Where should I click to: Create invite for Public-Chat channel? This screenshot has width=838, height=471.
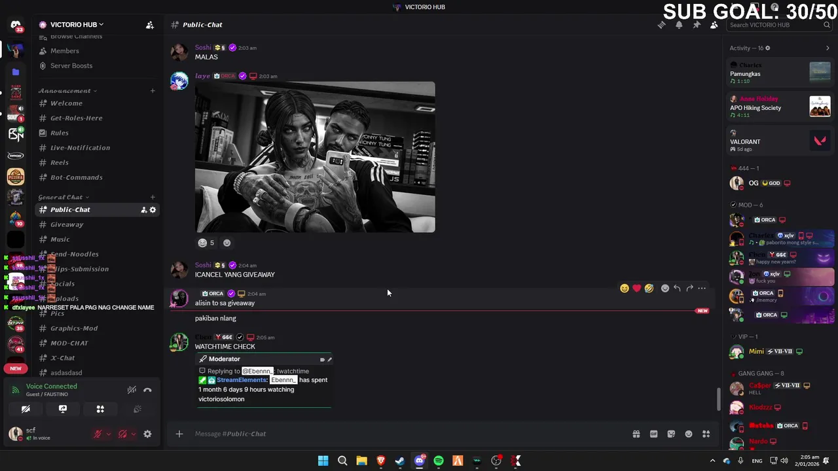143,210
